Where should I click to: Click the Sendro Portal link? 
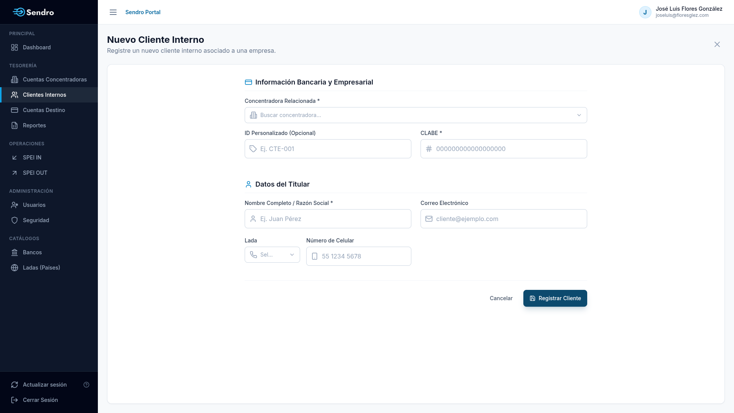143,12
